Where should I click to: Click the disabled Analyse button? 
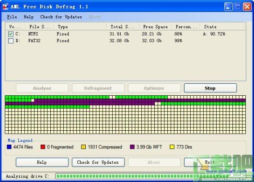(x=42, y=88)
